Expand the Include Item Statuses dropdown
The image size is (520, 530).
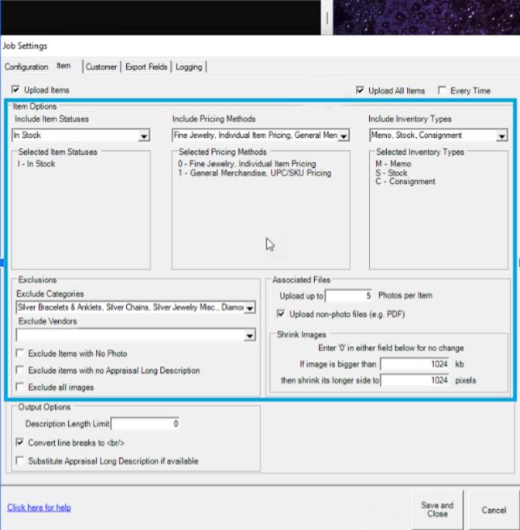(x=144, y=136)
